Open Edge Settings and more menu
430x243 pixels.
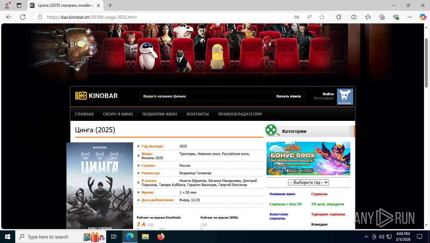pos(410,17)
